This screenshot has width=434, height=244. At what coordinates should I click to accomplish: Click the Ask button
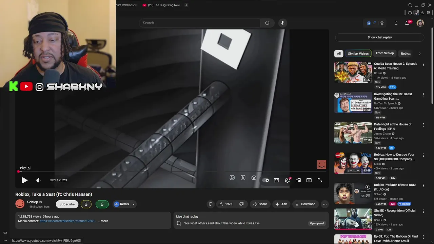click(x=281, y=204)
